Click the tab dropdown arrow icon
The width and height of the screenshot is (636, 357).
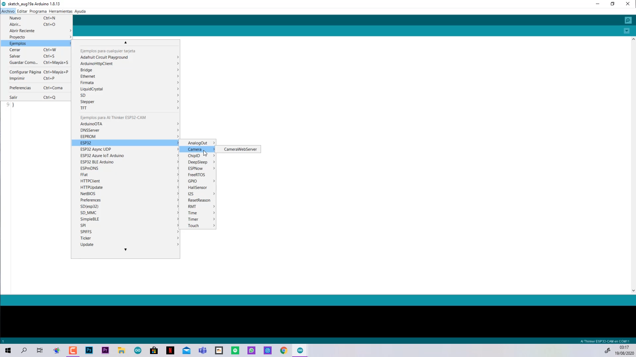(626, 31)
